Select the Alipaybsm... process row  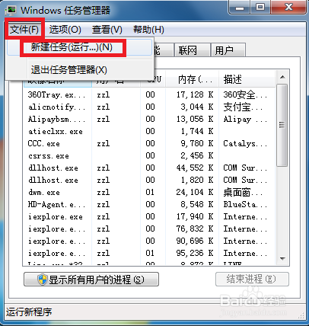(149, 119)
